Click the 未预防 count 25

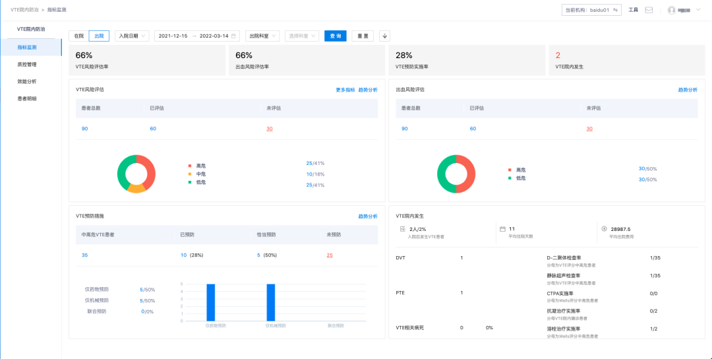[x=330, y=255]
